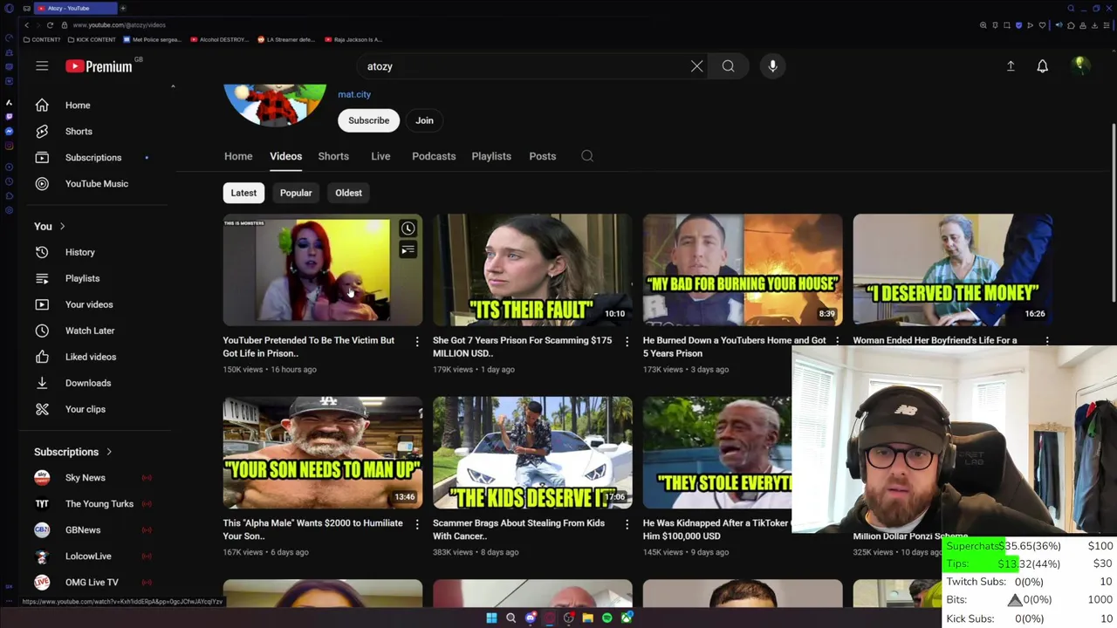Screen dimensions: 1117x628
Task: Open "MY BAD FOR BURNING YOUR HOUSE" thumbnail
Action: (x=743, y=270)
